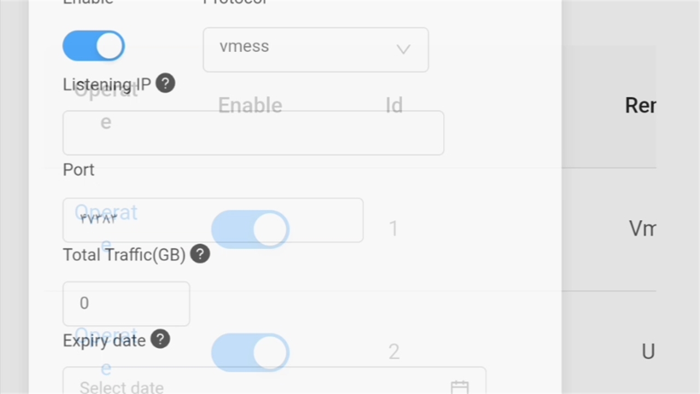Click the Expiry date label text
Image resolution: width=700 pixels, height=394 pixels.
[104, 340]
